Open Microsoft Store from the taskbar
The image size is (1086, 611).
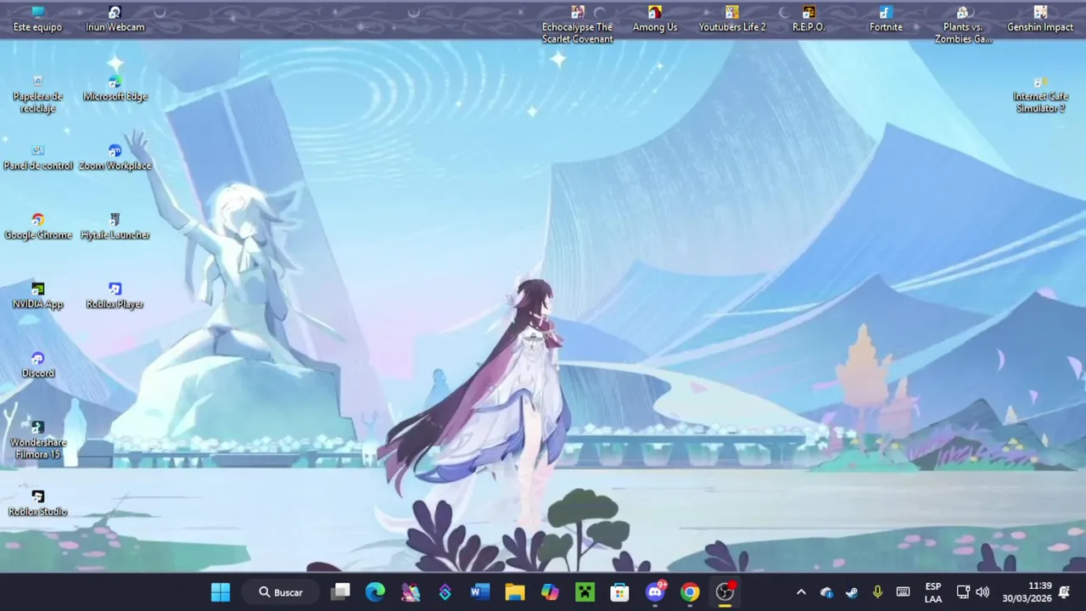click(x=620, y=592)
